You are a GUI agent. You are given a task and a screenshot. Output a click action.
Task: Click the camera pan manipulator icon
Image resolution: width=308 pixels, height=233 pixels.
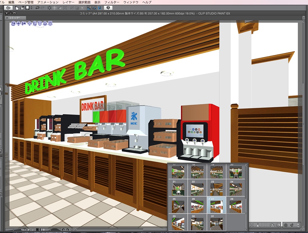[x=18, y=24]
